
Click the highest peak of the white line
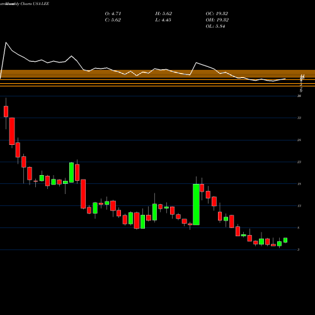6,42
